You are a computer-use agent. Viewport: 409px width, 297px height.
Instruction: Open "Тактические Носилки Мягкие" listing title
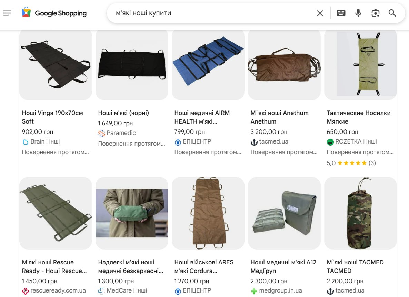click(x=358, y=117)
